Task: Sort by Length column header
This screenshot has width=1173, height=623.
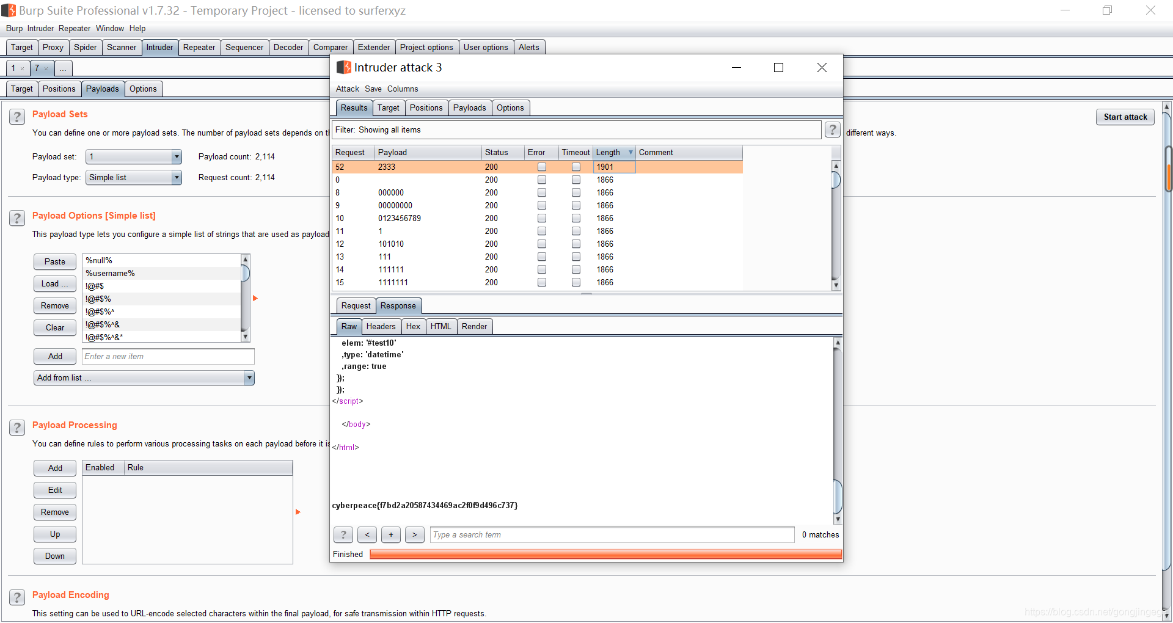Action: click(615, 153)
